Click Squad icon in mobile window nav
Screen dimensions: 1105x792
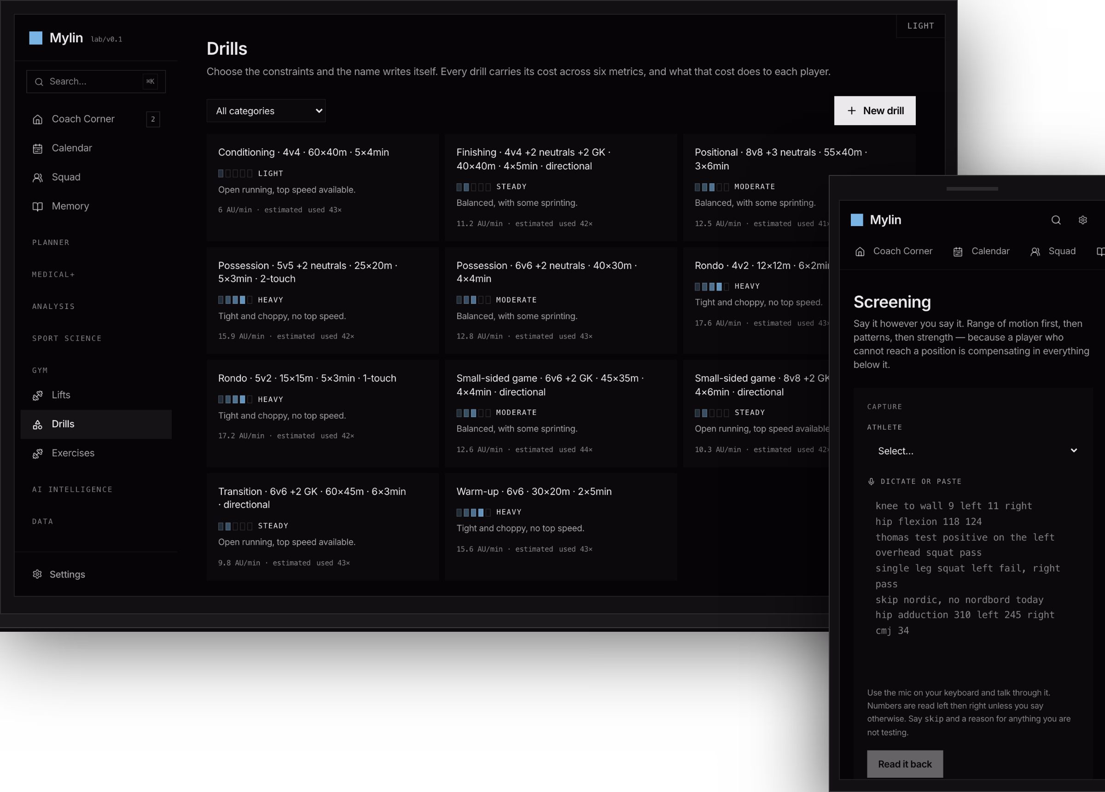(1035, 252)
